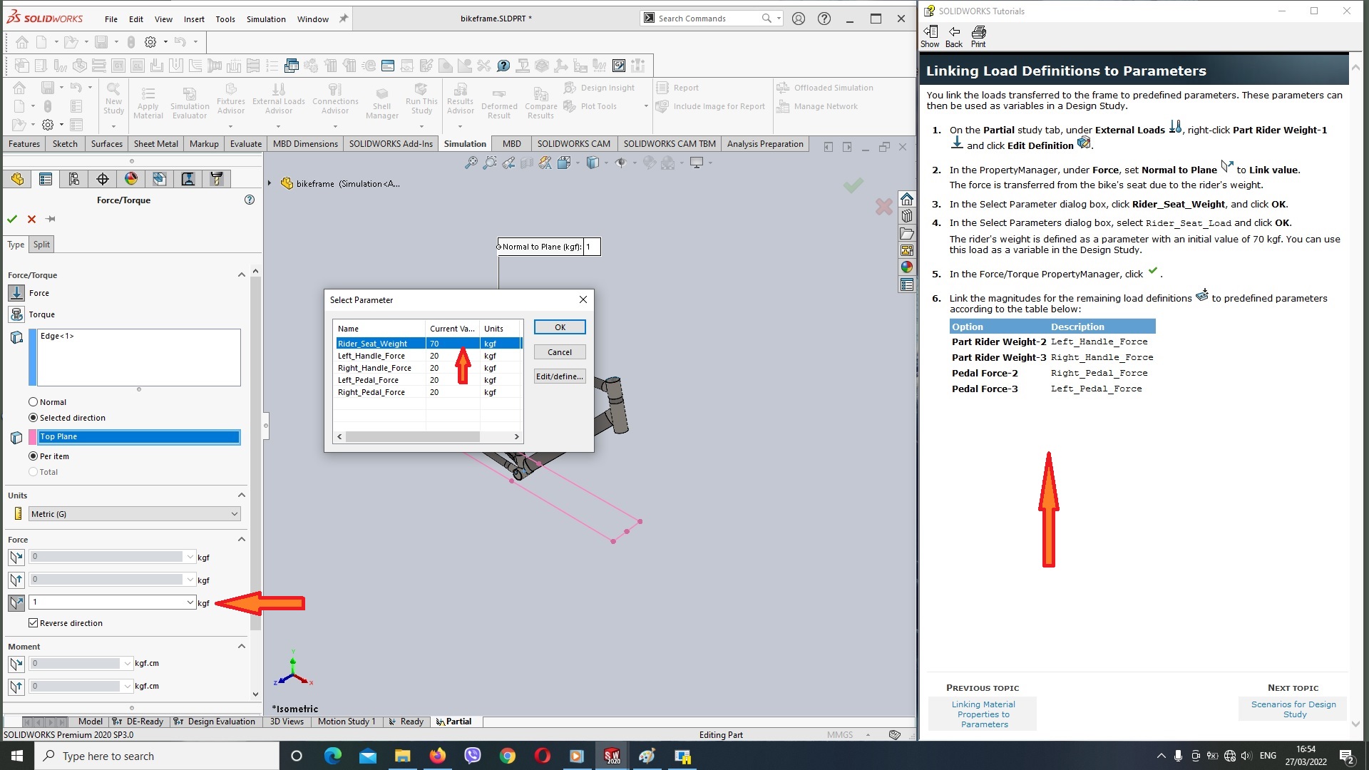Click Zoom to Fit in viewport toolbar
1369x770 pixels.
[471, 163]
